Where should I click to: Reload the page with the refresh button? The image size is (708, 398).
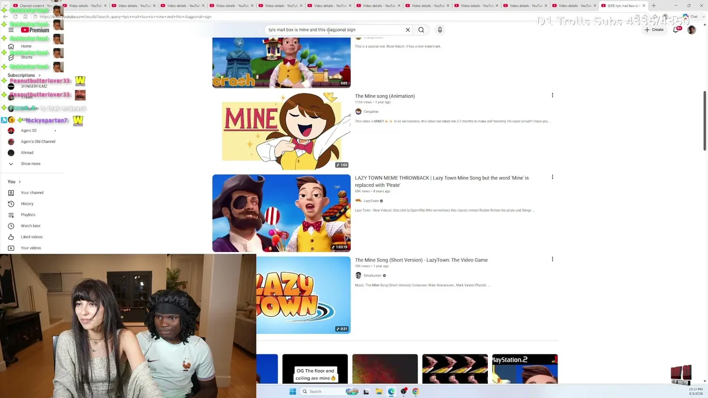click(15, 17)
